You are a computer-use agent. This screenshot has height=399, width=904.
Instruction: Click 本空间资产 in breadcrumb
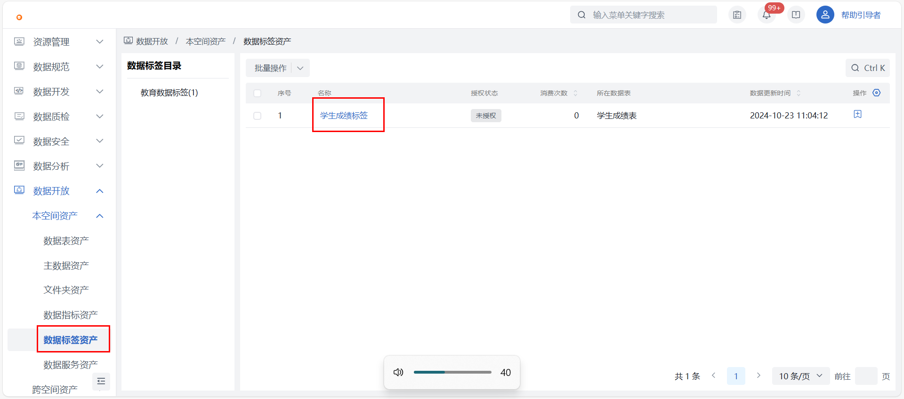(x=206, y=41)
